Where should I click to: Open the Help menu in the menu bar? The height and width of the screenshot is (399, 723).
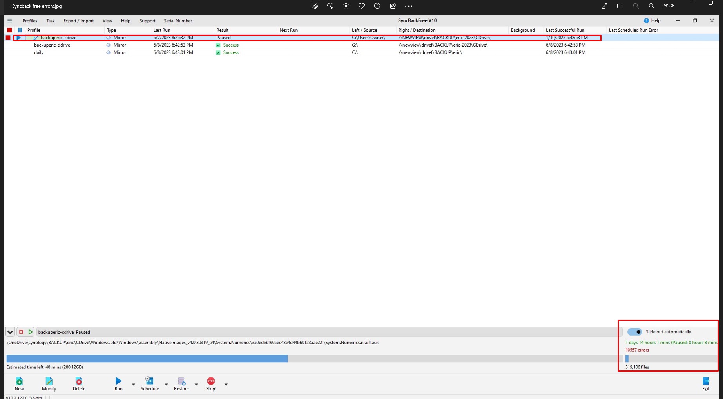click(126, 21)
